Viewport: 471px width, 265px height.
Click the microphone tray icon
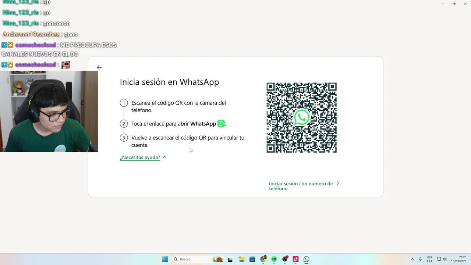421,259
